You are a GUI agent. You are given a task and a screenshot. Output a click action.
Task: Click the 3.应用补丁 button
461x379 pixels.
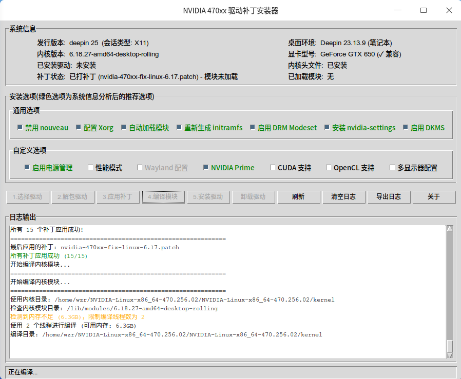[x=118, y=197]
